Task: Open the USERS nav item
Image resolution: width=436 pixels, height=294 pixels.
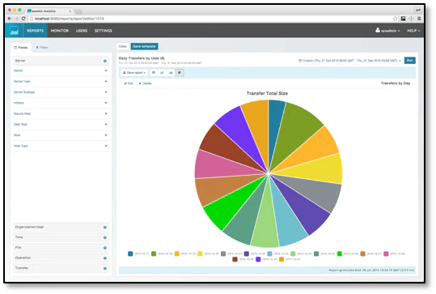Action: pos(82,31)
